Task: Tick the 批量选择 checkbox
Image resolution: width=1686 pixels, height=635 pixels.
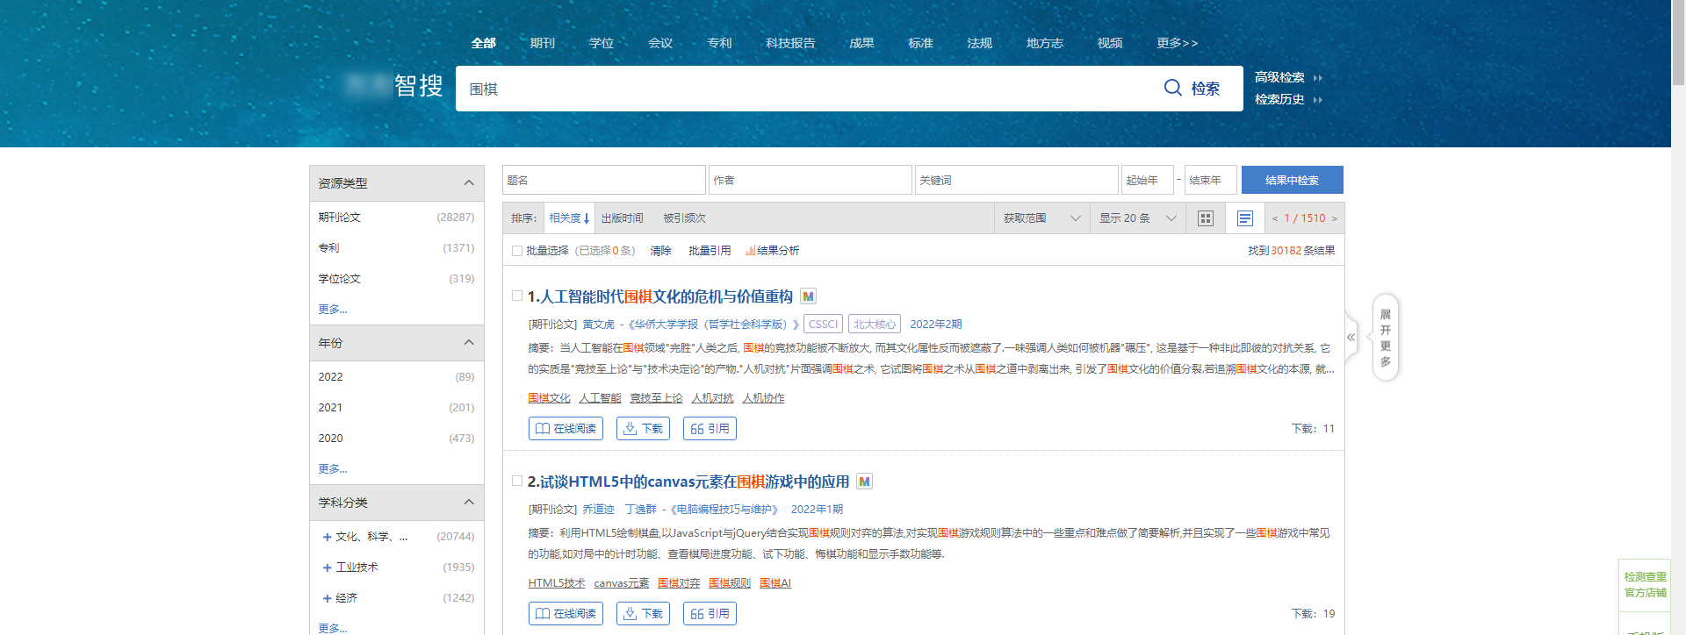Action: point(517,251)
